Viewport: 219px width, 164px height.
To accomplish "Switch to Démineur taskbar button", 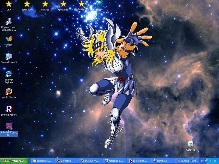I will tap(163, 161).
